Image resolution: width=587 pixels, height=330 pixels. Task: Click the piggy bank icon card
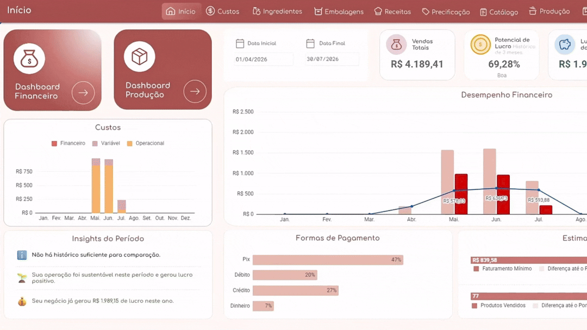click(565, 45)
